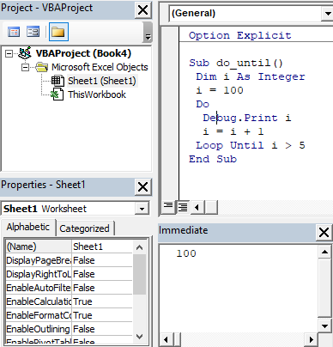Click the View Code icon in Project toolbar
Screen dimensions: 333x347
tap(14, 32)
